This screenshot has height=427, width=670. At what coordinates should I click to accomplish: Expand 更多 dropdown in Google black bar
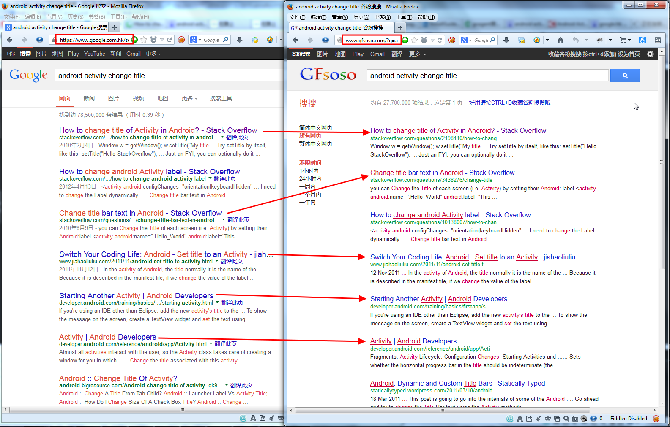tap(153, 54)
